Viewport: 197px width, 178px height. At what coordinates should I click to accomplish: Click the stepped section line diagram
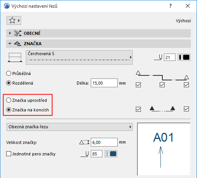[x=162, y=75]
